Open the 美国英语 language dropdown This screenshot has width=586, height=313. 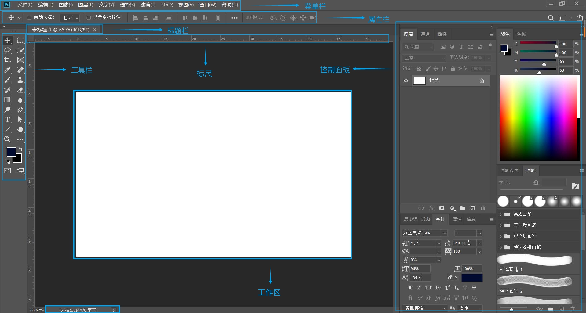click(x=425, y=308)
